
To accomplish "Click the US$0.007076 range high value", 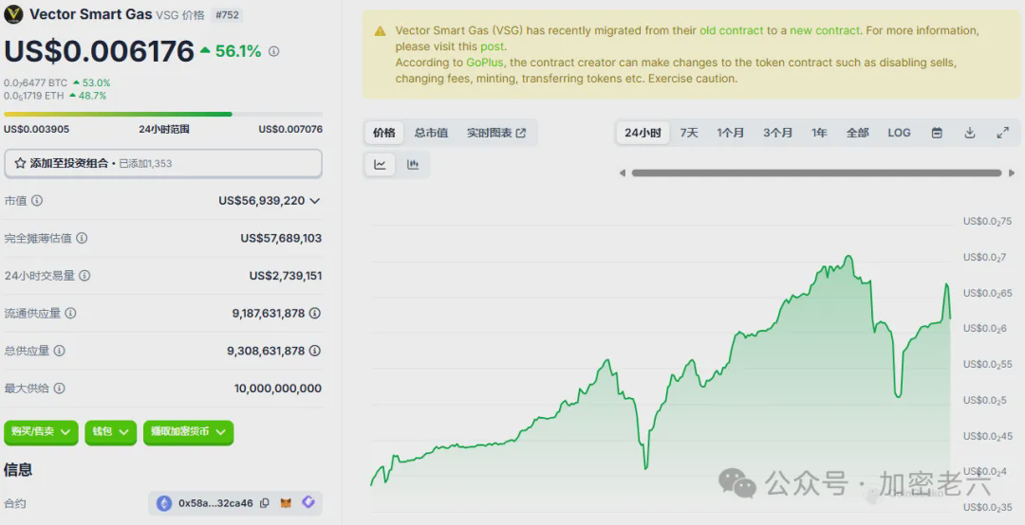I will (290, 129).
